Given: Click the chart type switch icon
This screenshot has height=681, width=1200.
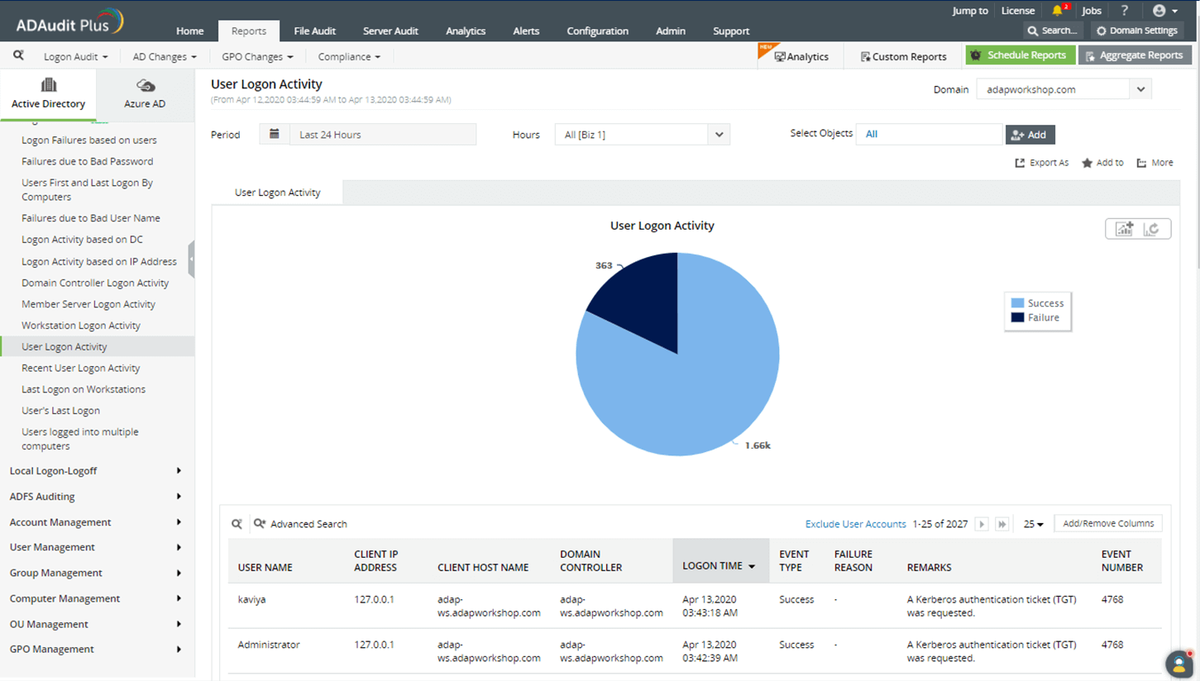Looking at the screenshot, I should 1124,229.
